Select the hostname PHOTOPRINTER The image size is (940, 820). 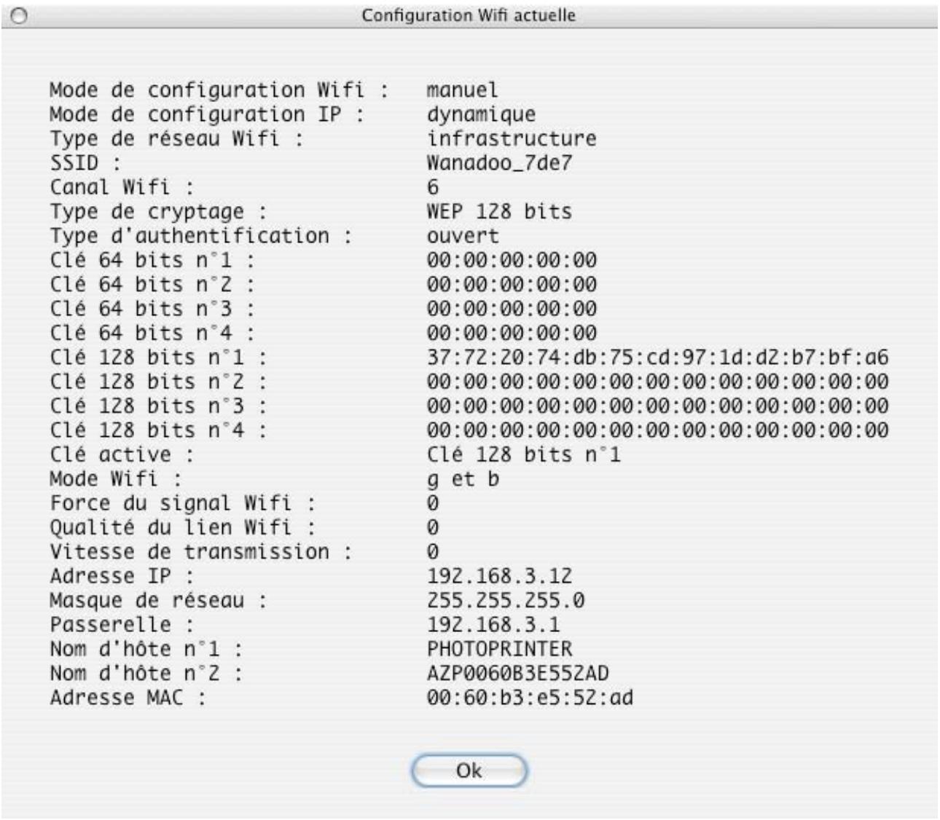(499, 648)
